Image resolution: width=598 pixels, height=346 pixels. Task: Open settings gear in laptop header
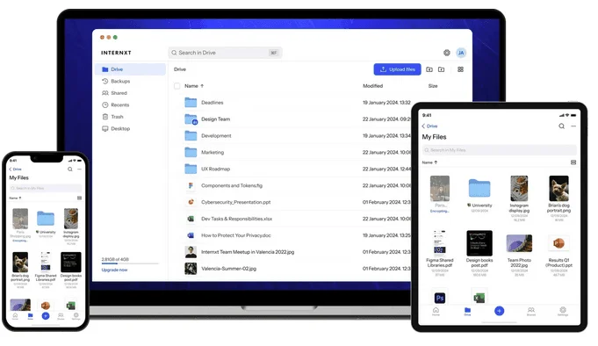tap(447, 53)
